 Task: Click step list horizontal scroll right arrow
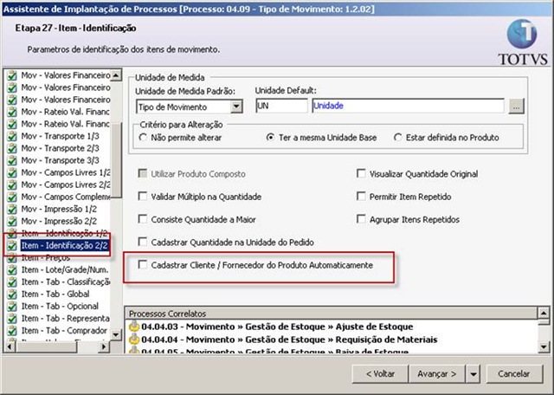pos(104,346)
